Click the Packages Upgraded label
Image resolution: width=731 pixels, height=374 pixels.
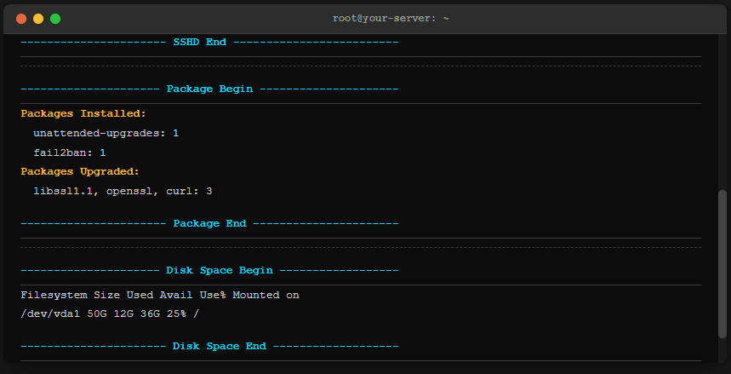80,172
